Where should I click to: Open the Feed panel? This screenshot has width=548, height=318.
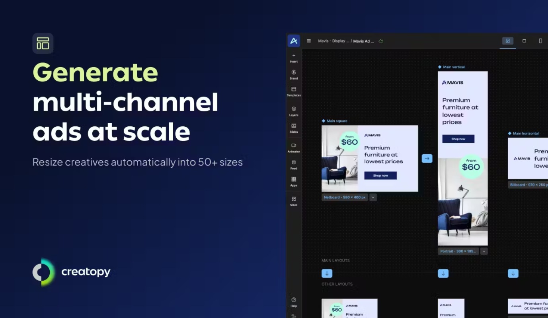tap(294, 165)
